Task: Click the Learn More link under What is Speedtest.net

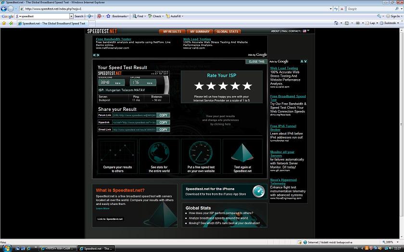Action: [x=102, y=208]
